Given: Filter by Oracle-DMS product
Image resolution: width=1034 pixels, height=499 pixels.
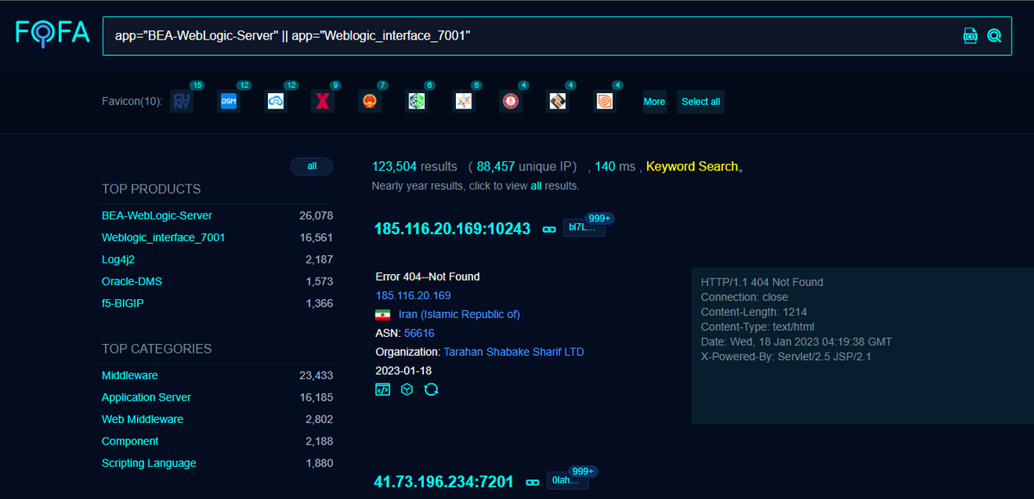Looking at the screenshot, I should 132,281.
